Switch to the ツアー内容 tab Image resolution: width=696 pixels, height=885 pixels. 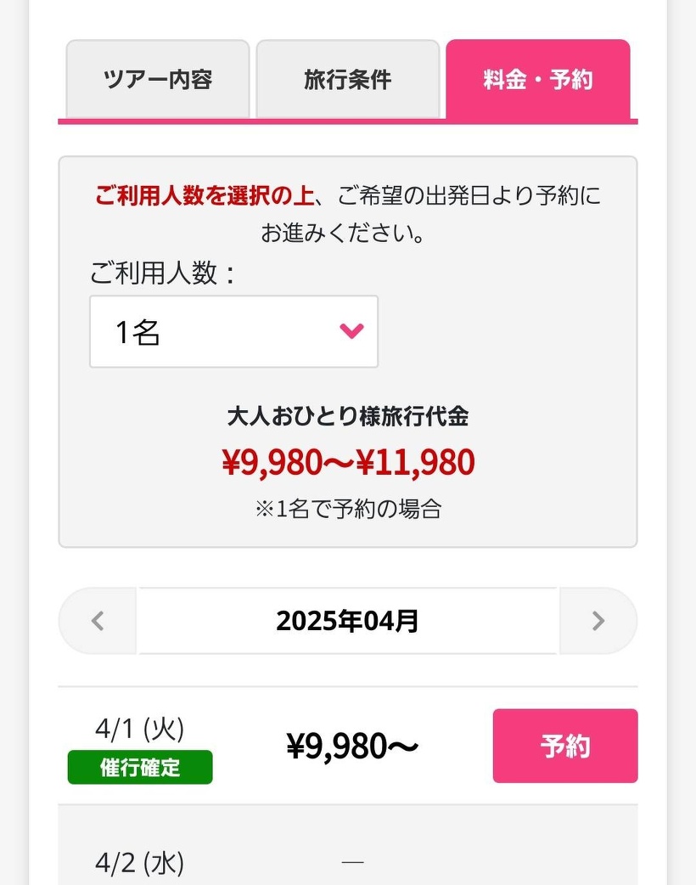[x=157, y=80]
